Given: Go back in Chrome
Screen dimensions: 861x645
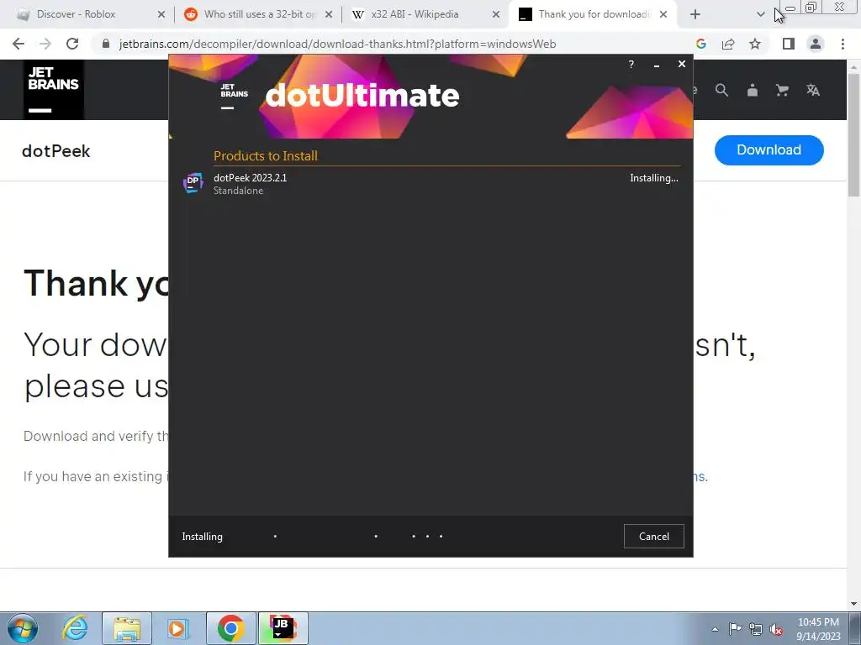Looking at the screenshot, I should pos(18,44).
